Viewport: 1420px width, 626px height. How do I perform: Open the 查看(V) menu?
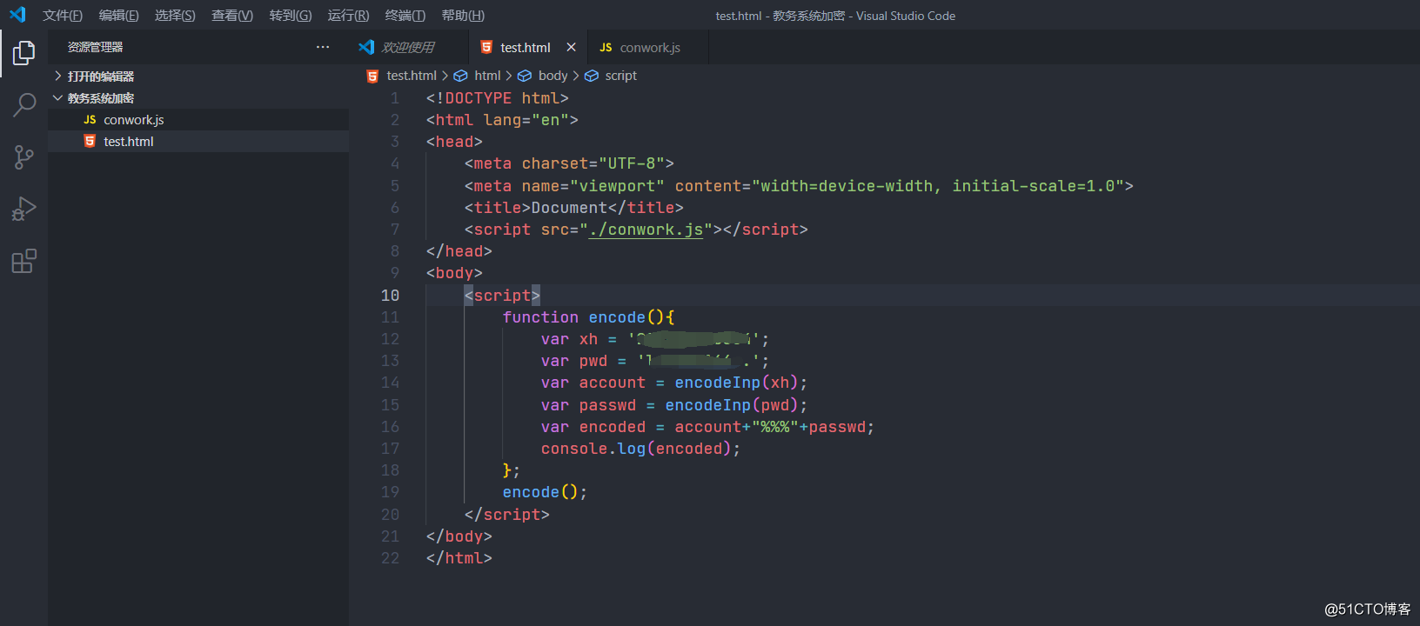[232, 16]
